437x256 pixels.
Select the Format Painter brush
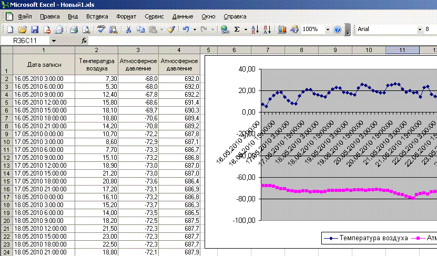[x=171, y=29]
